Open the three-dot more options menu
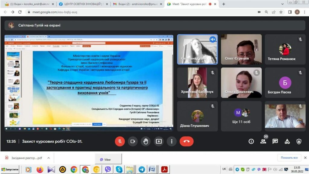This screenshot has width=309, height=174. click(172, 141)
